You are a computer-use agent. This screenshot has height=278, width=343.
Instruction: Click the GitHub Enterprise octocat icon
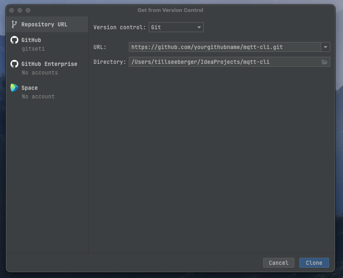click(14, 64)
